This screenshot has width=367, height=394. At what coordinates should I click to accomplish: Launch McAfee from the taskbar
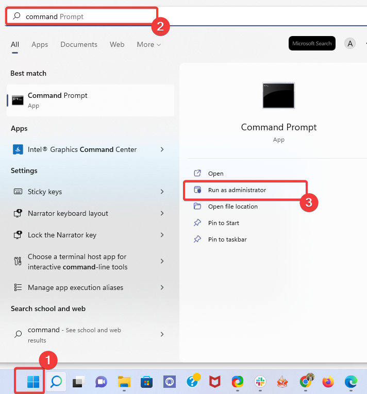pyautogui.click(x=215, y=382)
